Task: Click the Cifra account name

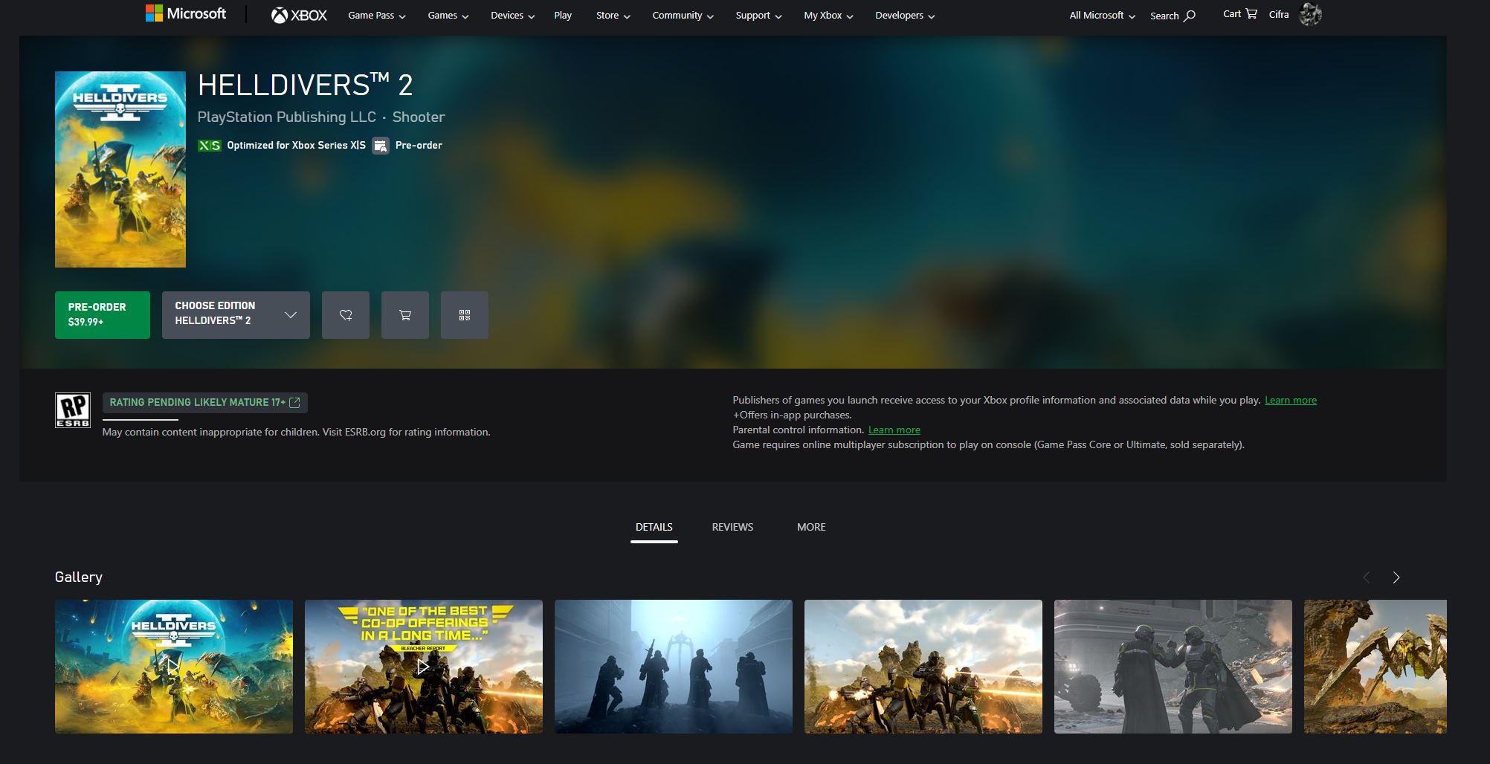Action: 1279,14
